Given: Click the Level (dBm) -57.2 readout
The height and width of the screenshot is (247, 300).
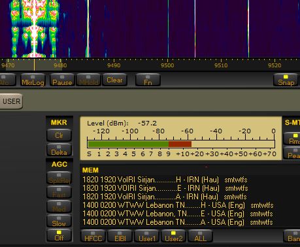Looking at the screenshot, I should pos(122,124).
